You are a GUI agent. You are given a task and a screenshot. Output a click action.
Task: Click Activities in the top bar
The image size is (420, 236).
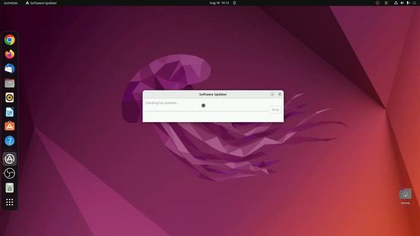point(10,3)
